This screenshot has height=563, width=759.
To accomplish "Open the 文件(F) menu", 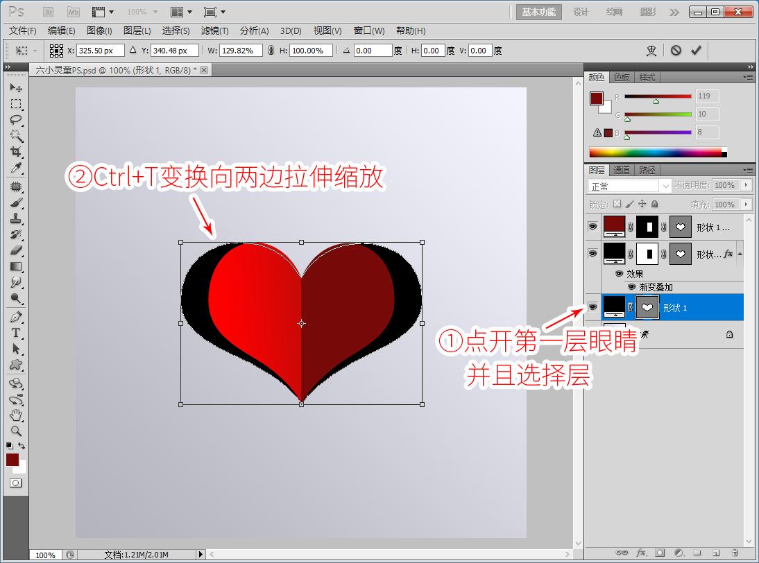I will coord(23,31).
